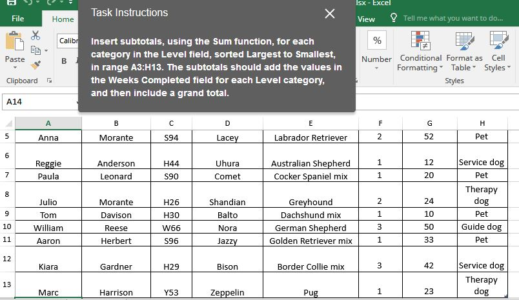Click the cell reading H44
Screen dimensions: 519x300
(x=171, y=155)
